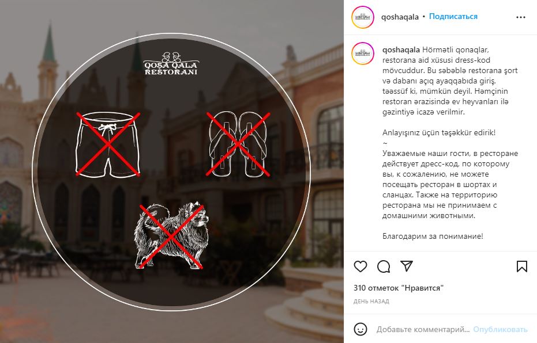This screenshot has height=343, width=537.
Task: Open comments via speech bubble icon
Action: click(384, 266)
